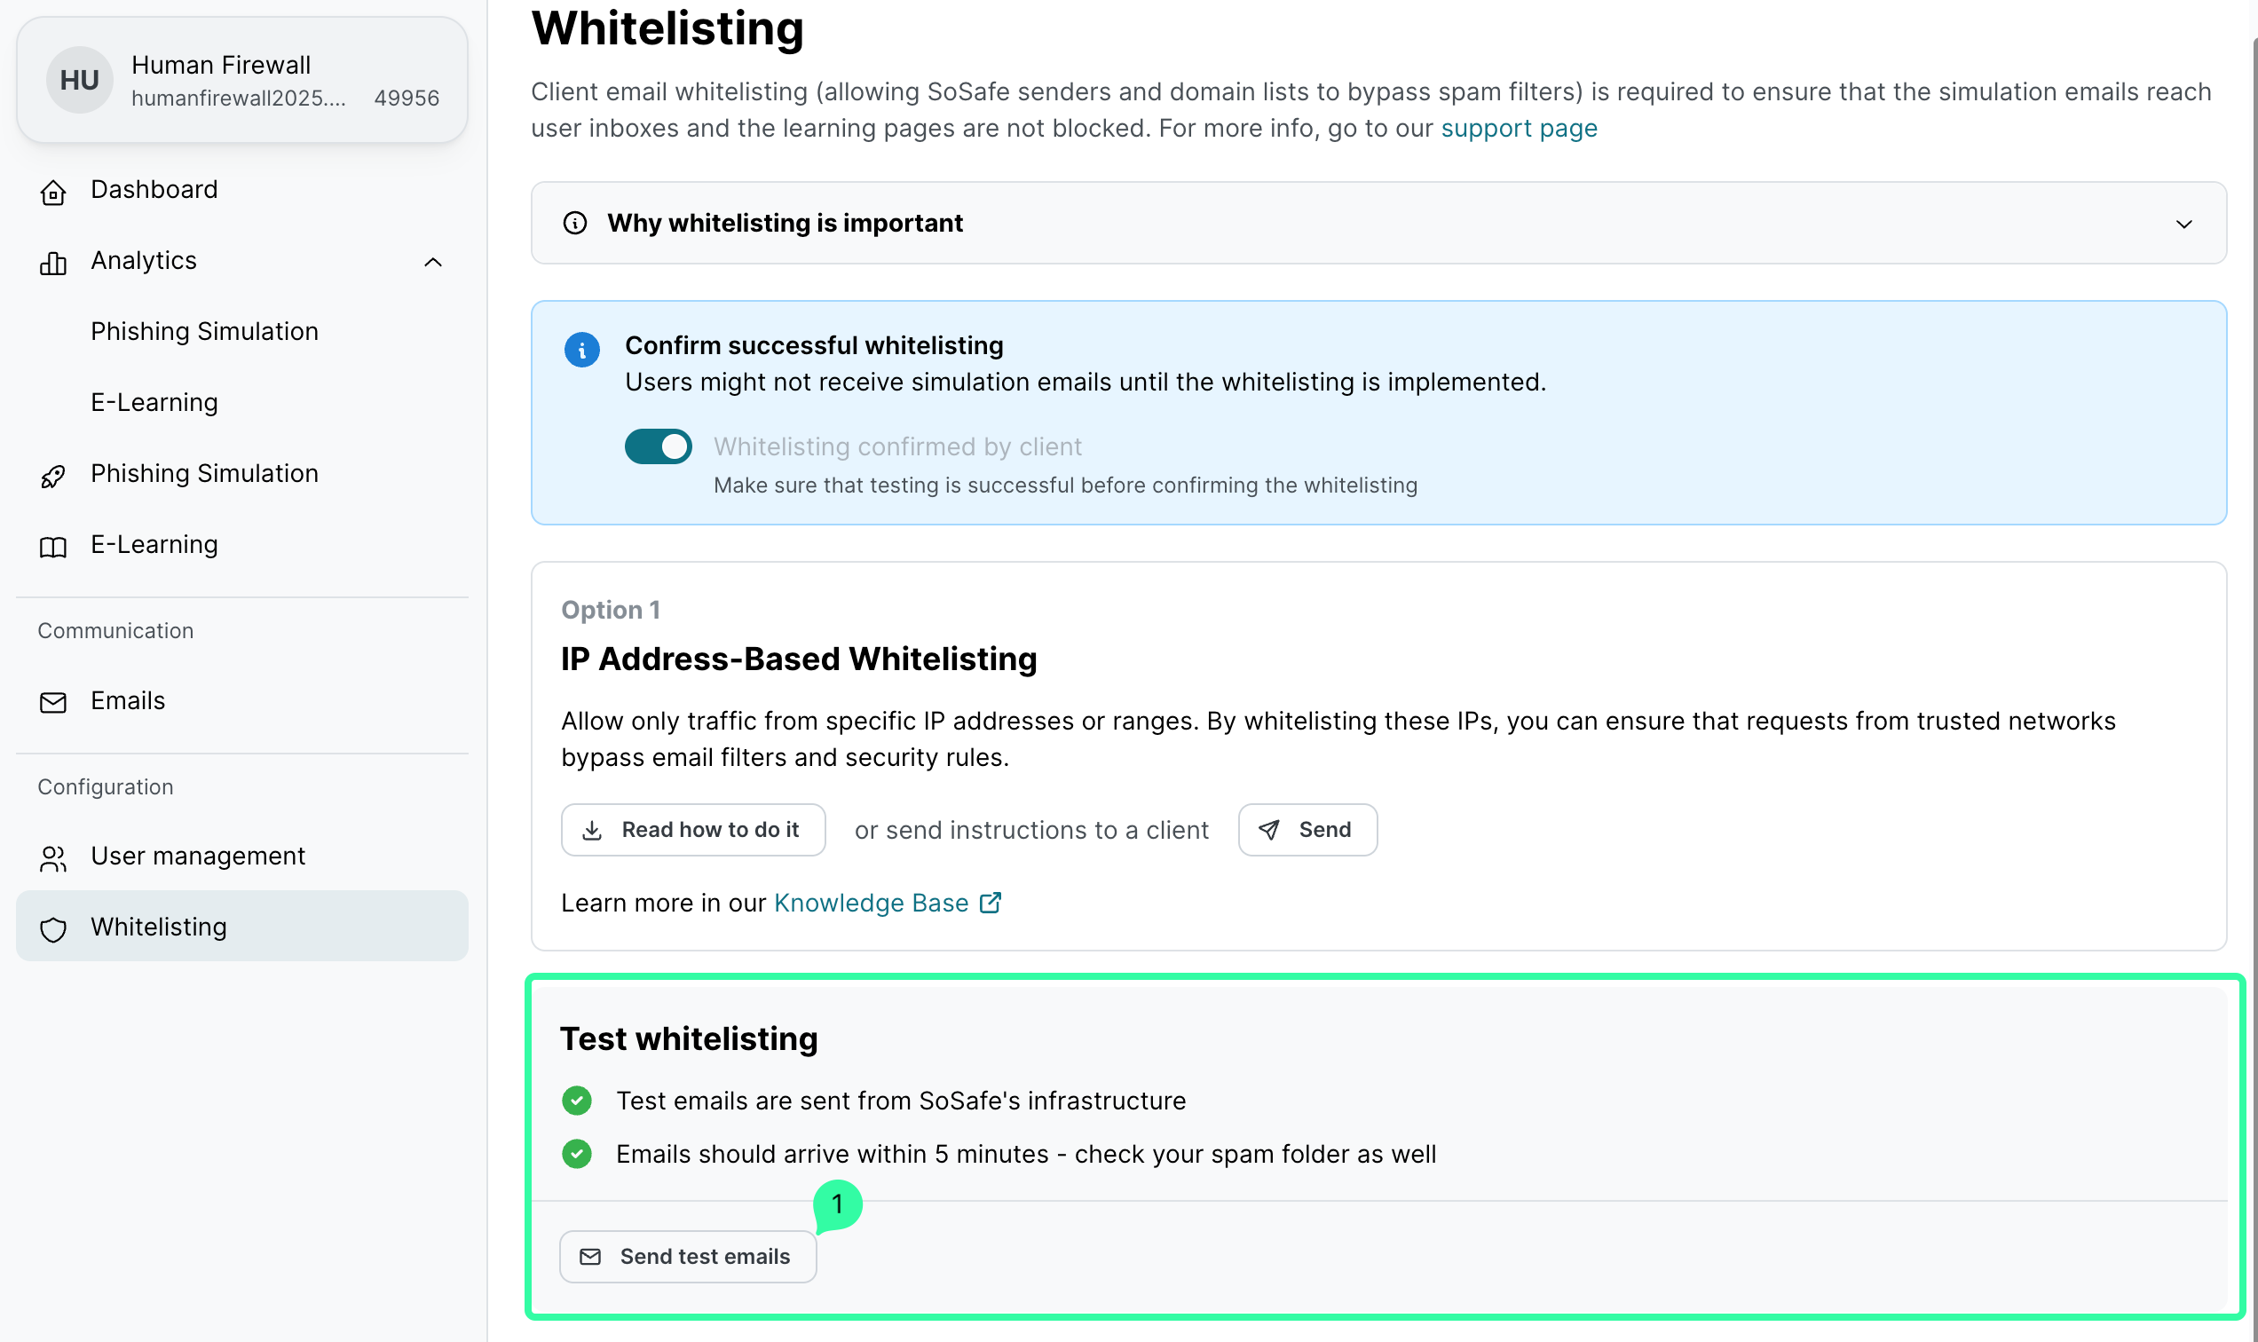Click the Emails envelope icon

pos(53,703)
